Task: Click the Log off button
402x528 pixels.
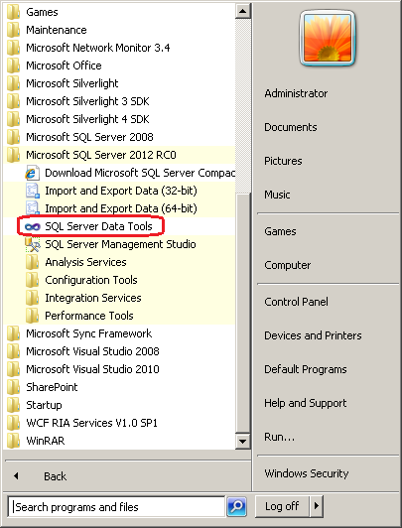Action: pyautogui.click(x=282, y=506)
